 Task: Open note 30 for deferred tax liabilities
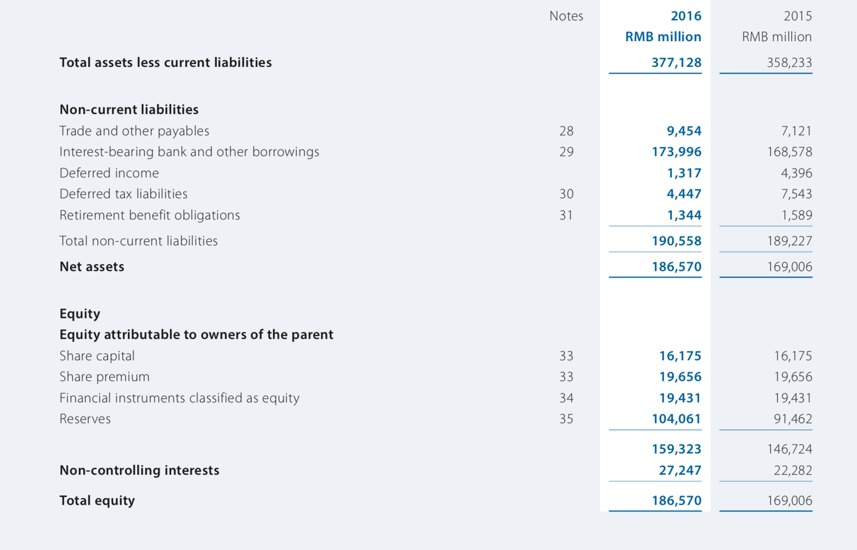[x=566, y=194]
